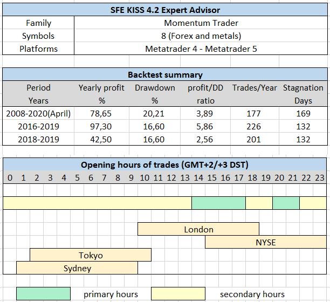
Task: Click the drawdown value '20,21'
Action: pos(155,113)
